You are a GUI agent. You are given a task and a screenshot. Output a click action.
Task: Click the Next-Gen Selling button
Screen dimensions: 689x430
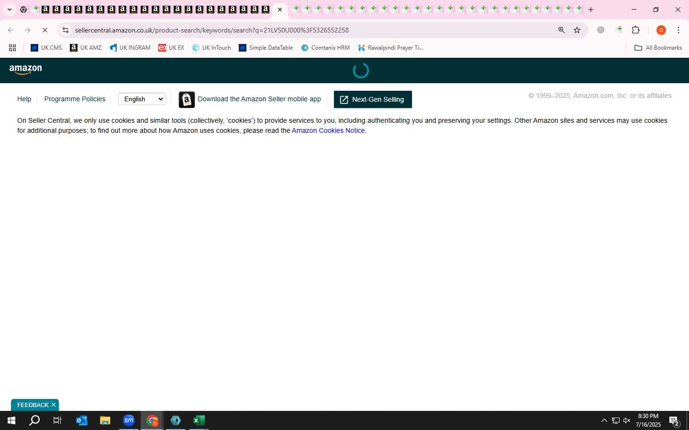pyautogui.click(x=373, y=99)
